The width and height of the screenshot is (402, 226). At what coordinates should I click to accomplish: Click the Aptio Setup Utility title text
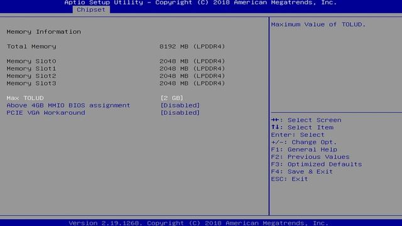(200, 3)
